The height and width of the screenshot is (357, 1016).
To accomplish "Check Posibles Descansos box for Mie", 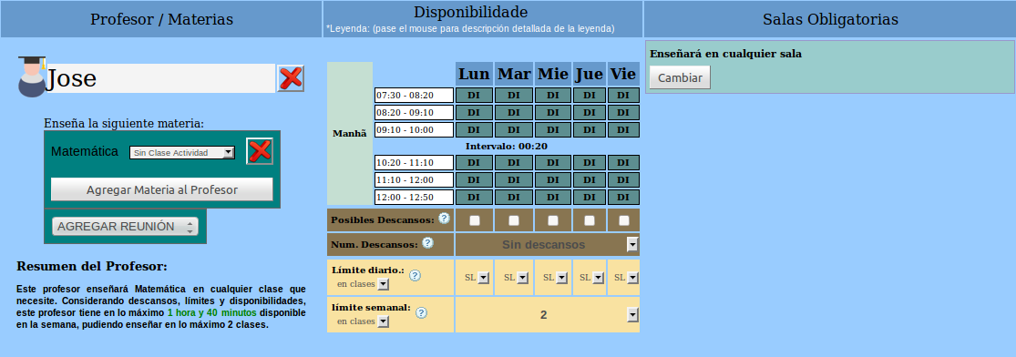I will point(553,221).
